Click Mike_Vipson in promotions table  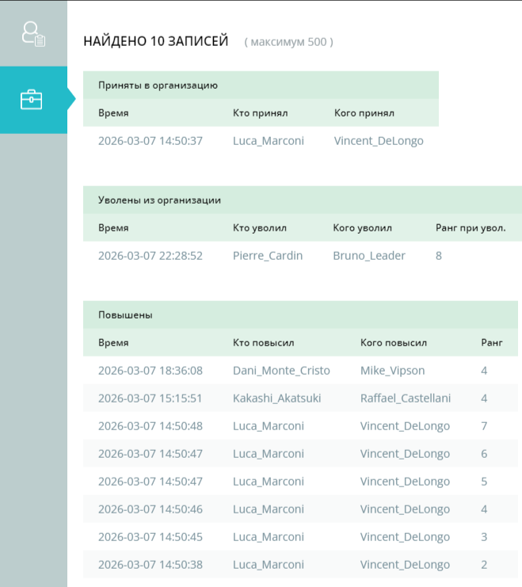point(392,371)
